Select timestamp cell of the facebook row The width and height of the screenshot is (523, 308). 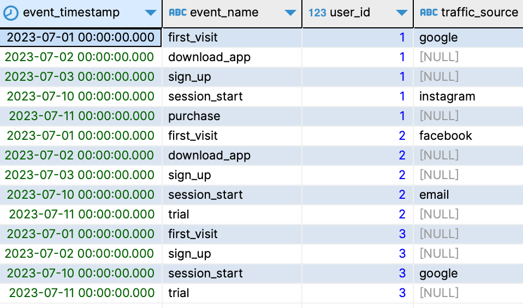pyautogui.click(x=81, y=136)
